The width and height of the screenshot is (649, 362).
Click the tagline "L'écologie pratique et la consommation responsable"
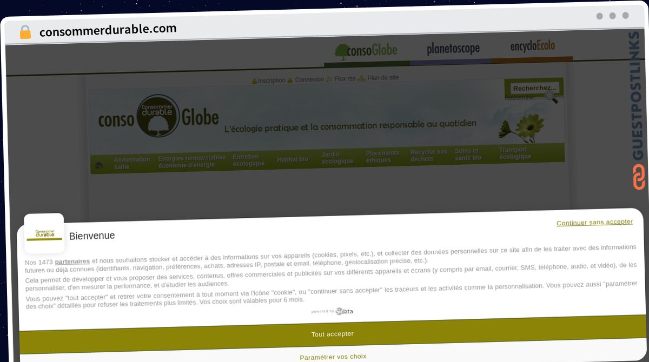[350, 126]
